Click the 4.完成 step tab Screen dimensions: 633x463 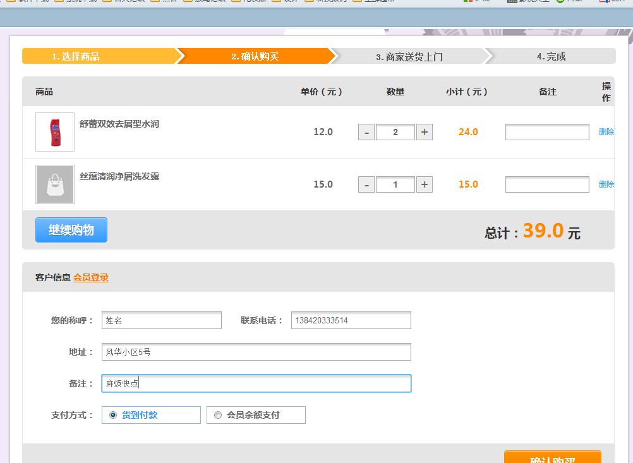[551, 56]
